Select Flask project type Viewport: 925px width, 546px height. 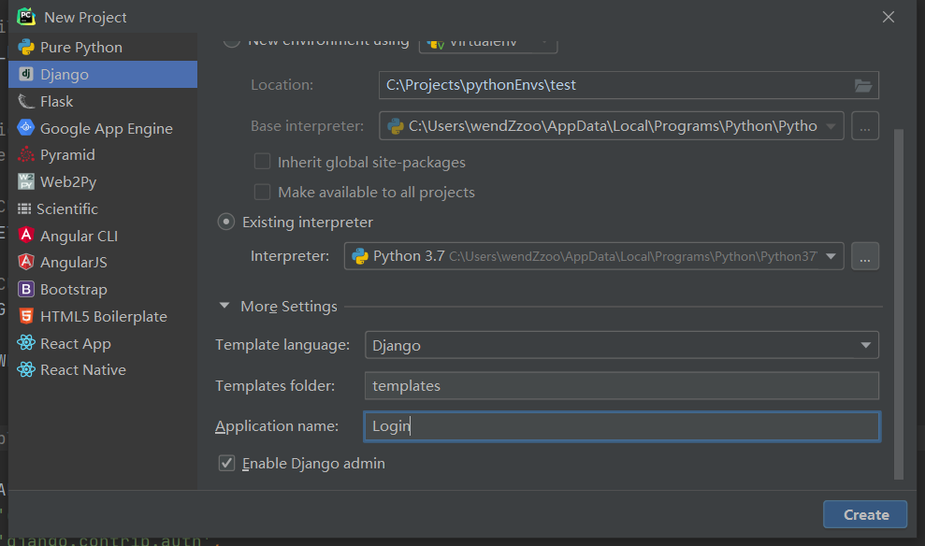[x=103, y=101]
